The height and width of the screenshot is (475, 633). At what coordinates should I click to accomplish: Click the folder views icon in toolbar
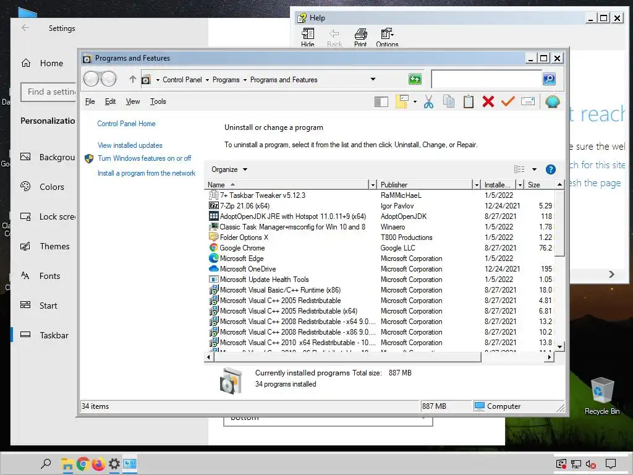coord(402,101)
